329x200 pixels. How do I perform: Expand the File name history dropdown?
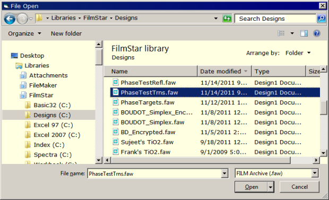pos(224,173)
